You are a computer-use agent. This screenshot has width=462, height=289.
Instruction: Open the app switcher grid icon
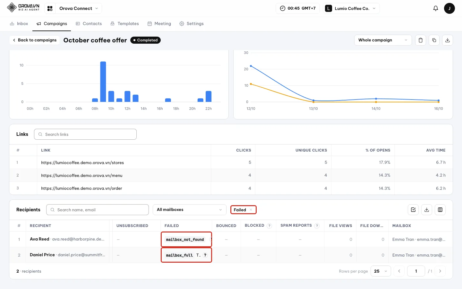(50, 8)
